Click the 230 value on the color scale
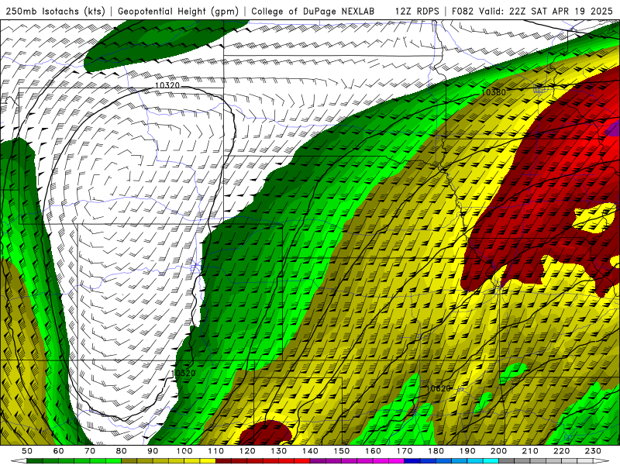This screenshot has width=620, height=465. pos(593,451)
